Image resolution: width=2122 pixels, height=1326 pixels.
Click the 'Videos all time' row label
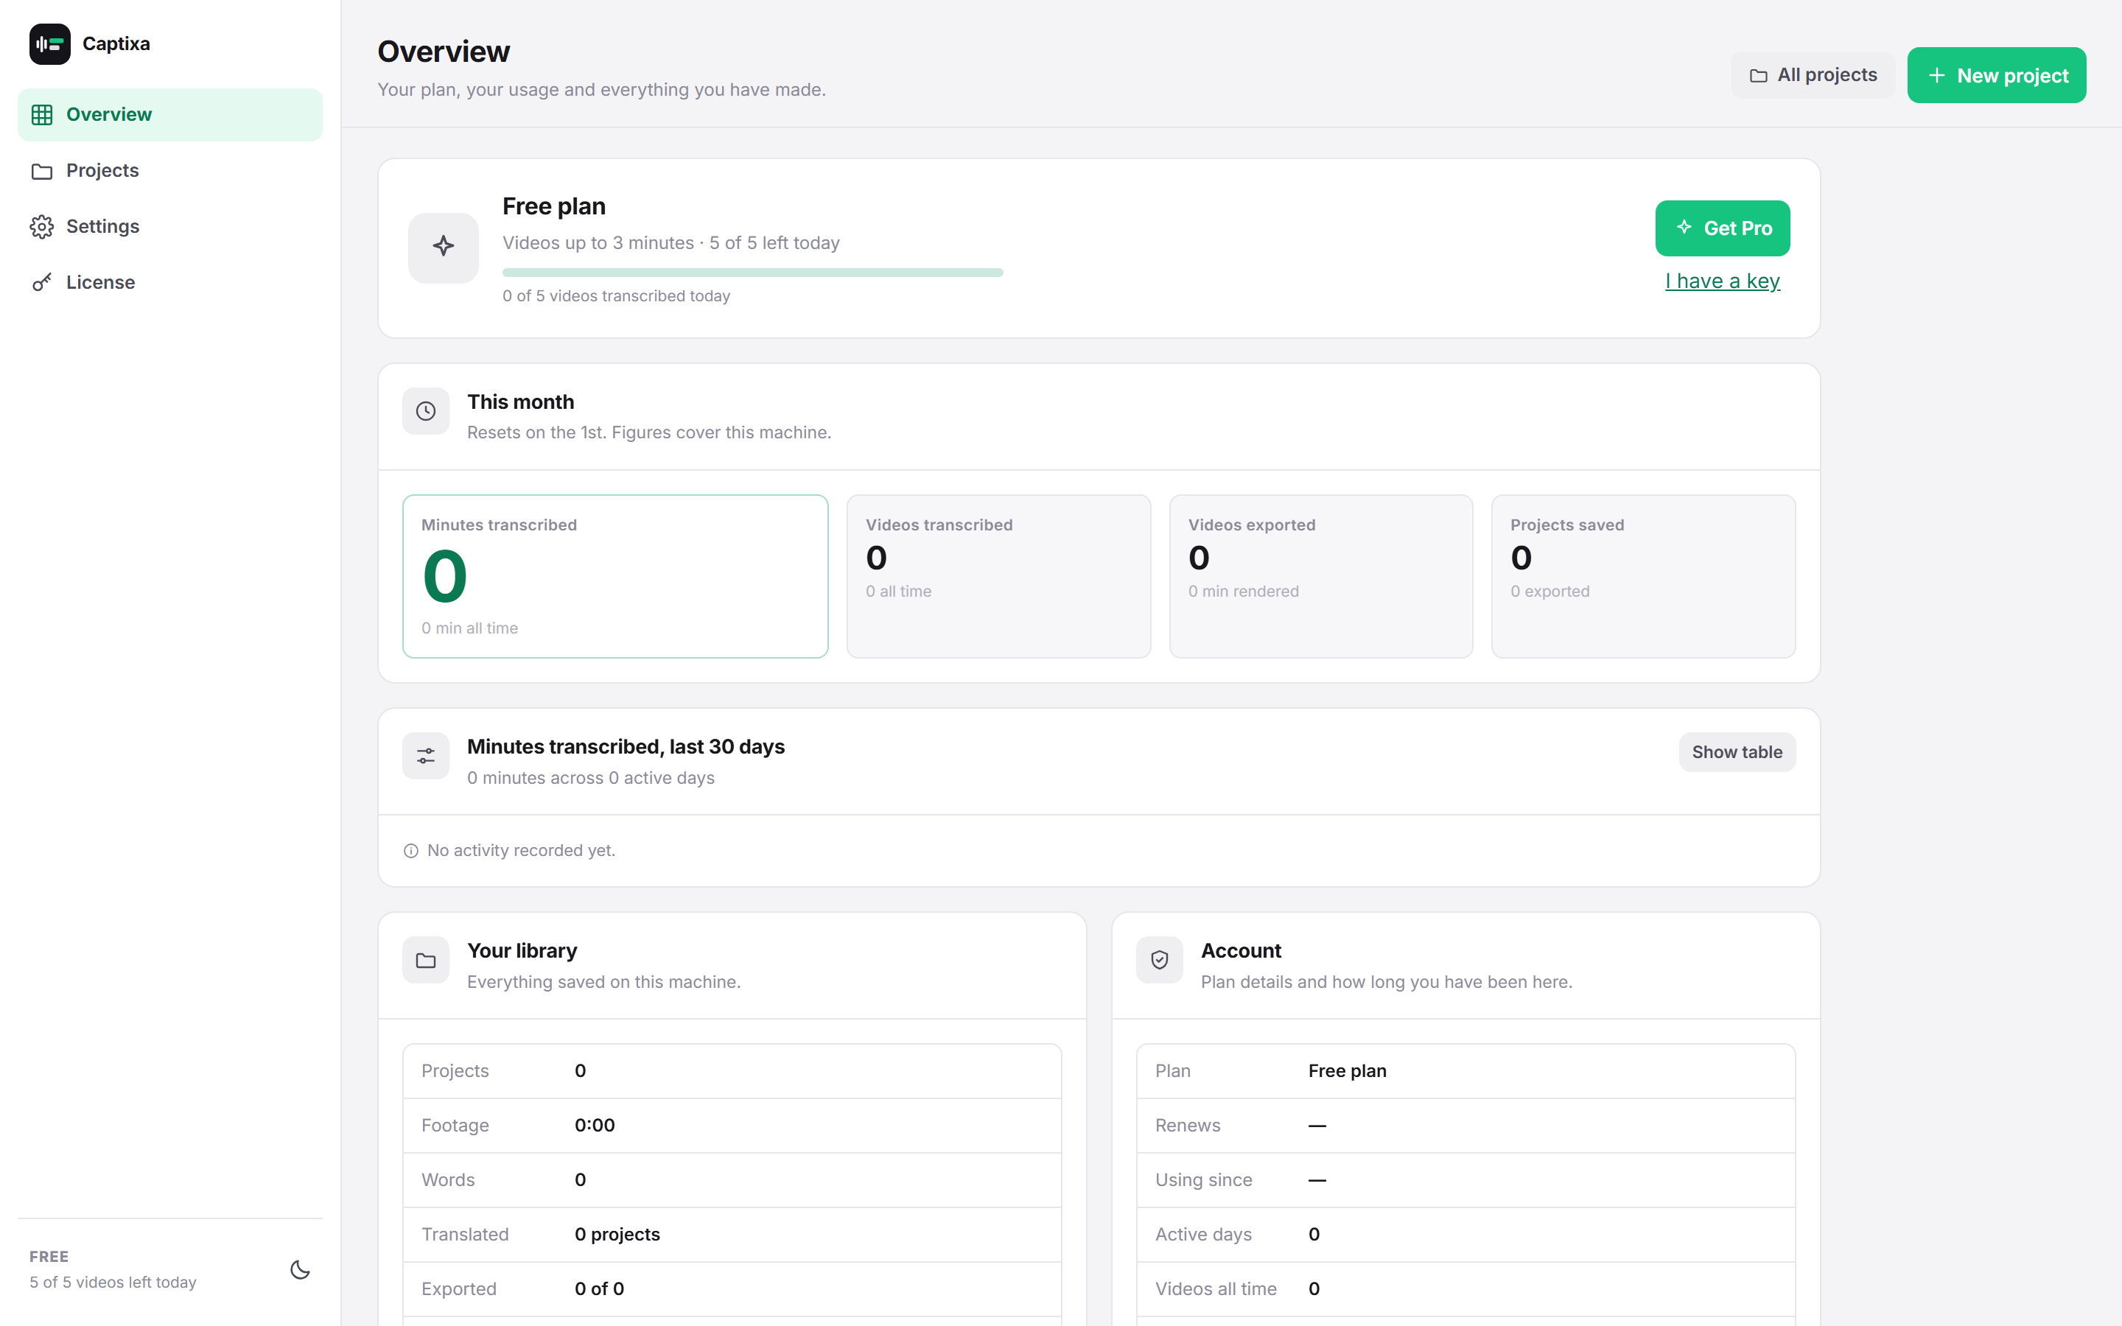pyautogui.click(x=1215, y=1288)
